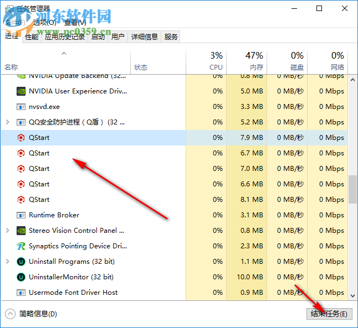This screenshot has height=328, width=358.
Task: Click the 5.2 MB memory value
Action: pyautogui.click(x=252, y=122)
